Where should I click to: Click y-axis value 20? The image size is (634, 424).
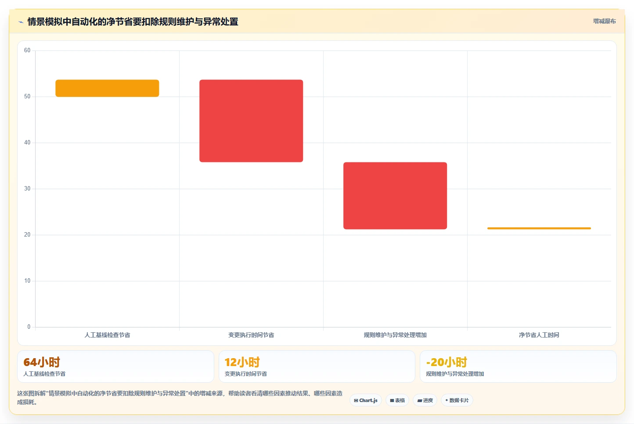click(27, 235)
